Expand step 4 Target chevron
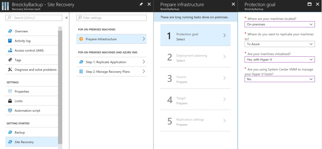Screen dimensions: 322x149 tap(225, 99)
